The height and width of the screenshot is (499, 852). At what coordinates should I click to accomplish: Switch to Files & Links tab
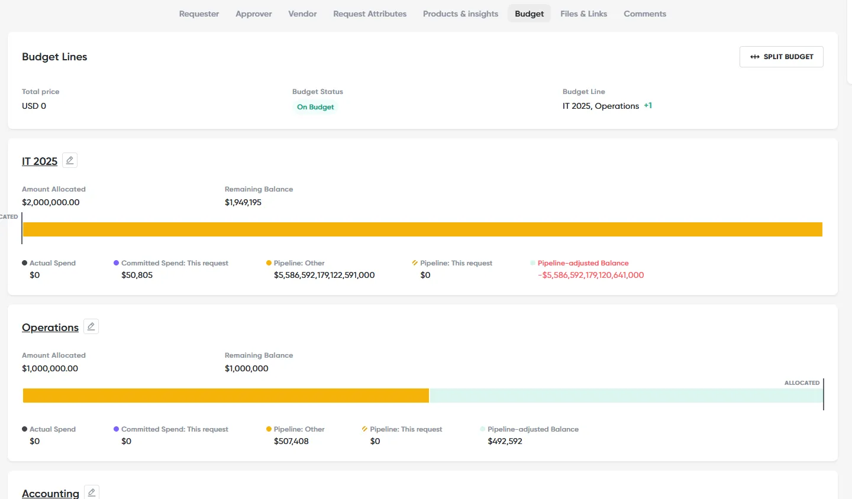click(583, 14)
